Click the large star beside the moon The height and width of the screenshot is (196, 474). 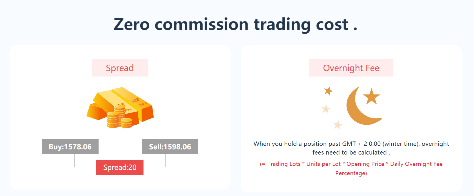[x=371, y=97]
